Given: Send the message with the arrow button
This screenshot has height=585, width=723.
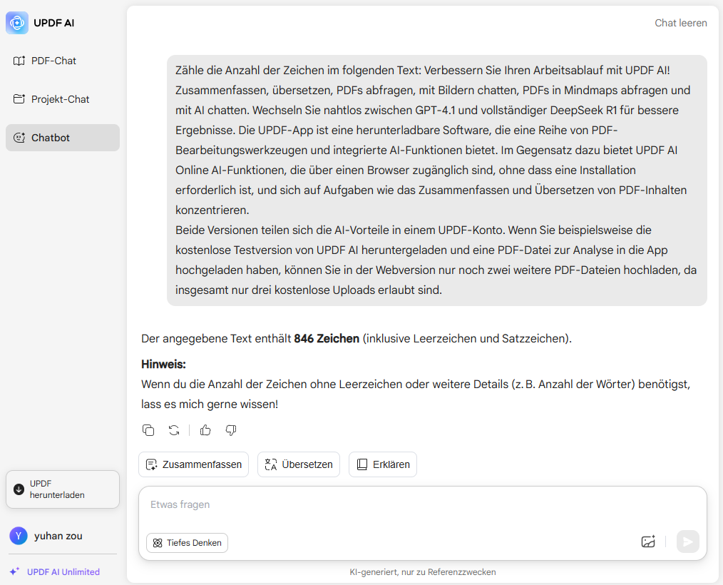Looking at the screenshot, I should click(x=688, y=541).
